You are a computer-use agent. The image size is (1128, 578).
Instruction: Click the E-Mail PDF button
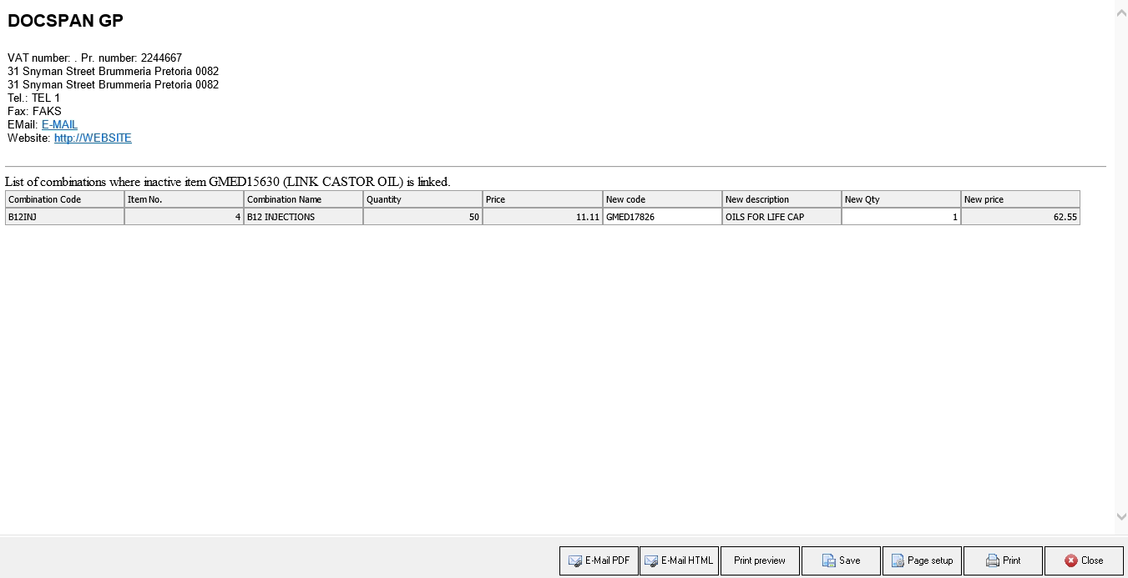pos(599,560)
